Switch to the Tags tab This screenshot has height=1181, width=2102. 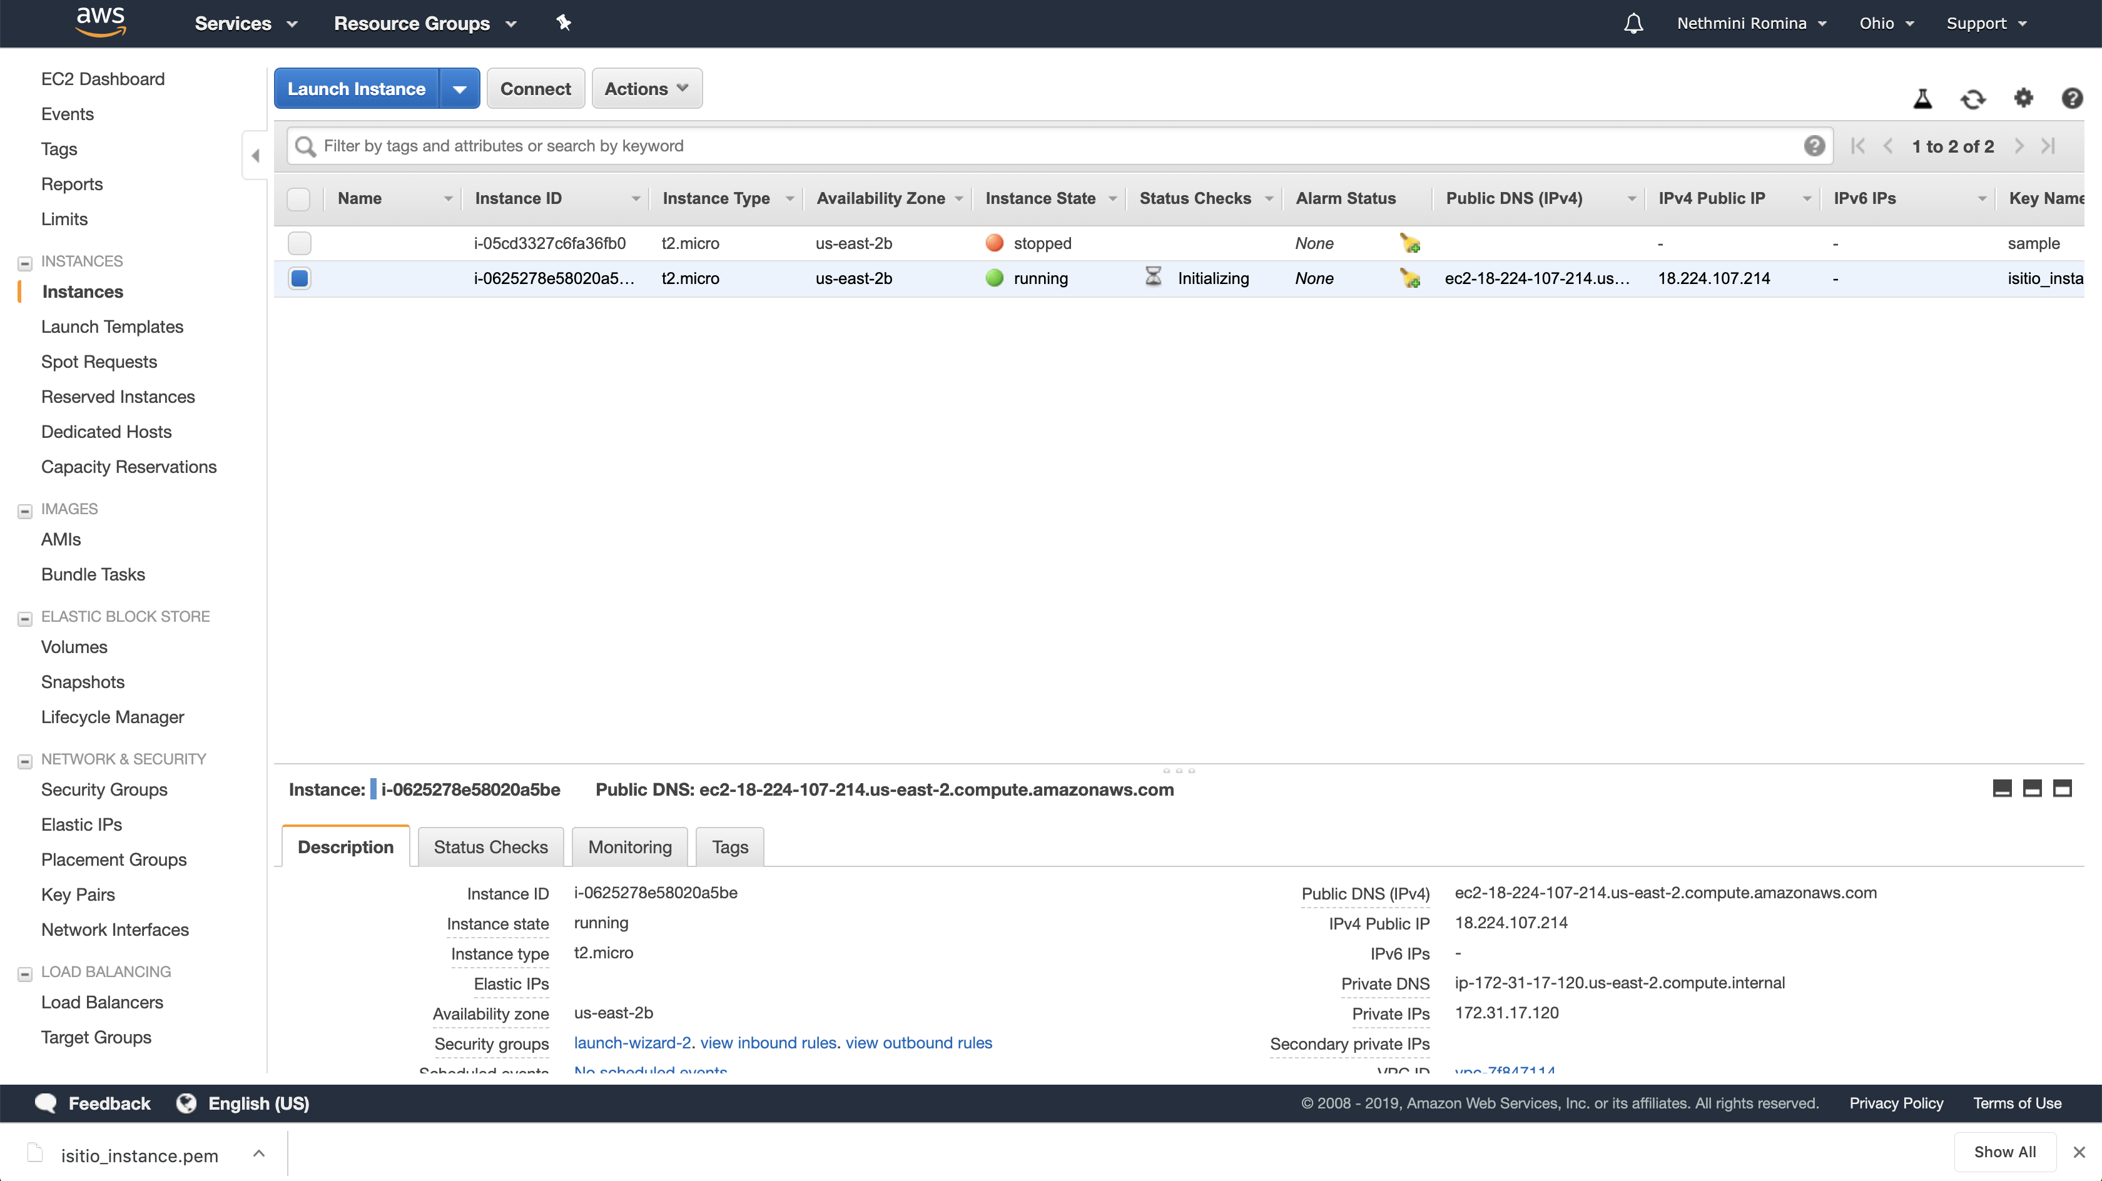[x=729, y=846]
